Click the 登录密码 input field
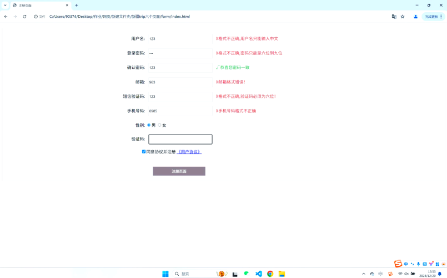The width and height of the screenshot is (447, 278). click(180, 53)
